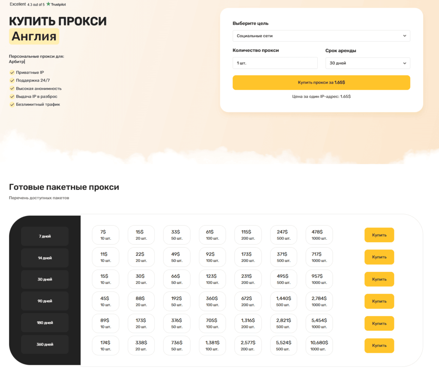The image size is (439, 370).
Task: Choose the 672$ 200 шт. package
Action: (x=248, y=301)
